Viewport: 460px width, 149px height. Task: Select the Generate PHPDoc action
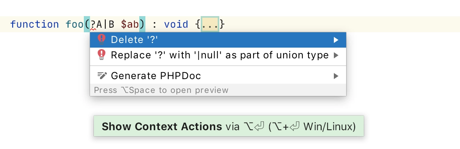218,76
